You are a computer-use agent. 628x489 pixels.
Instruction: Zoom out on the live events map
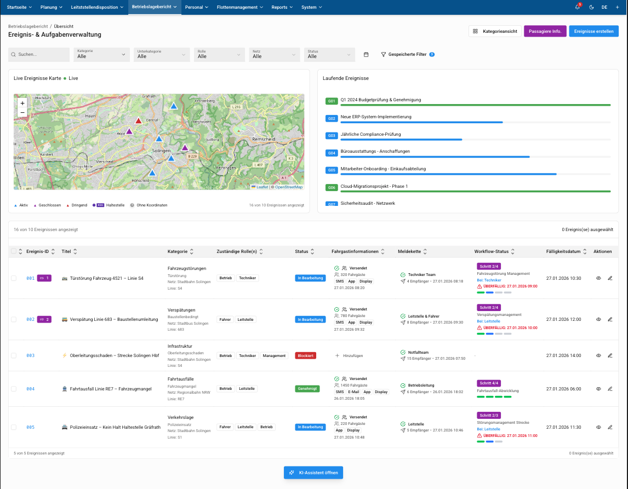[22, 113]
